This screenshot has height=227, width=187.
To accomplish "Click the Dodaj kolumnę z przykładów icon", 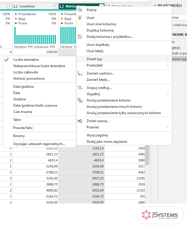I will [x=80, y=37].
